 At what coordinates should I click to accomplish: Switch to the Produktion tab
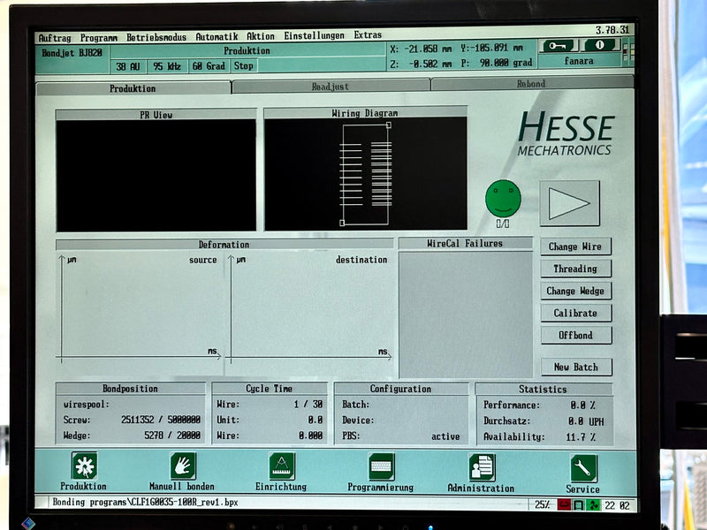(133, 87)
